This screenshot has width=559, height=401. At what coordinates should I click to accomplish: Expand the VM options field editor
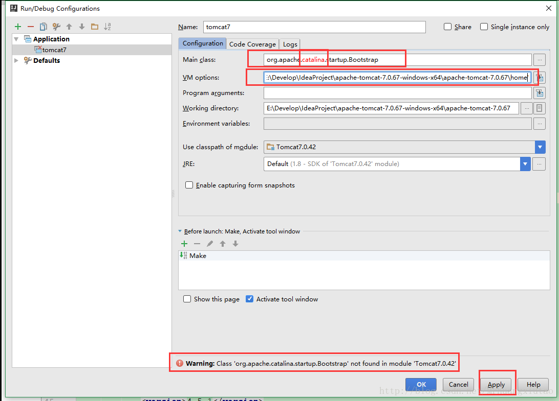(x=540, y=78)
